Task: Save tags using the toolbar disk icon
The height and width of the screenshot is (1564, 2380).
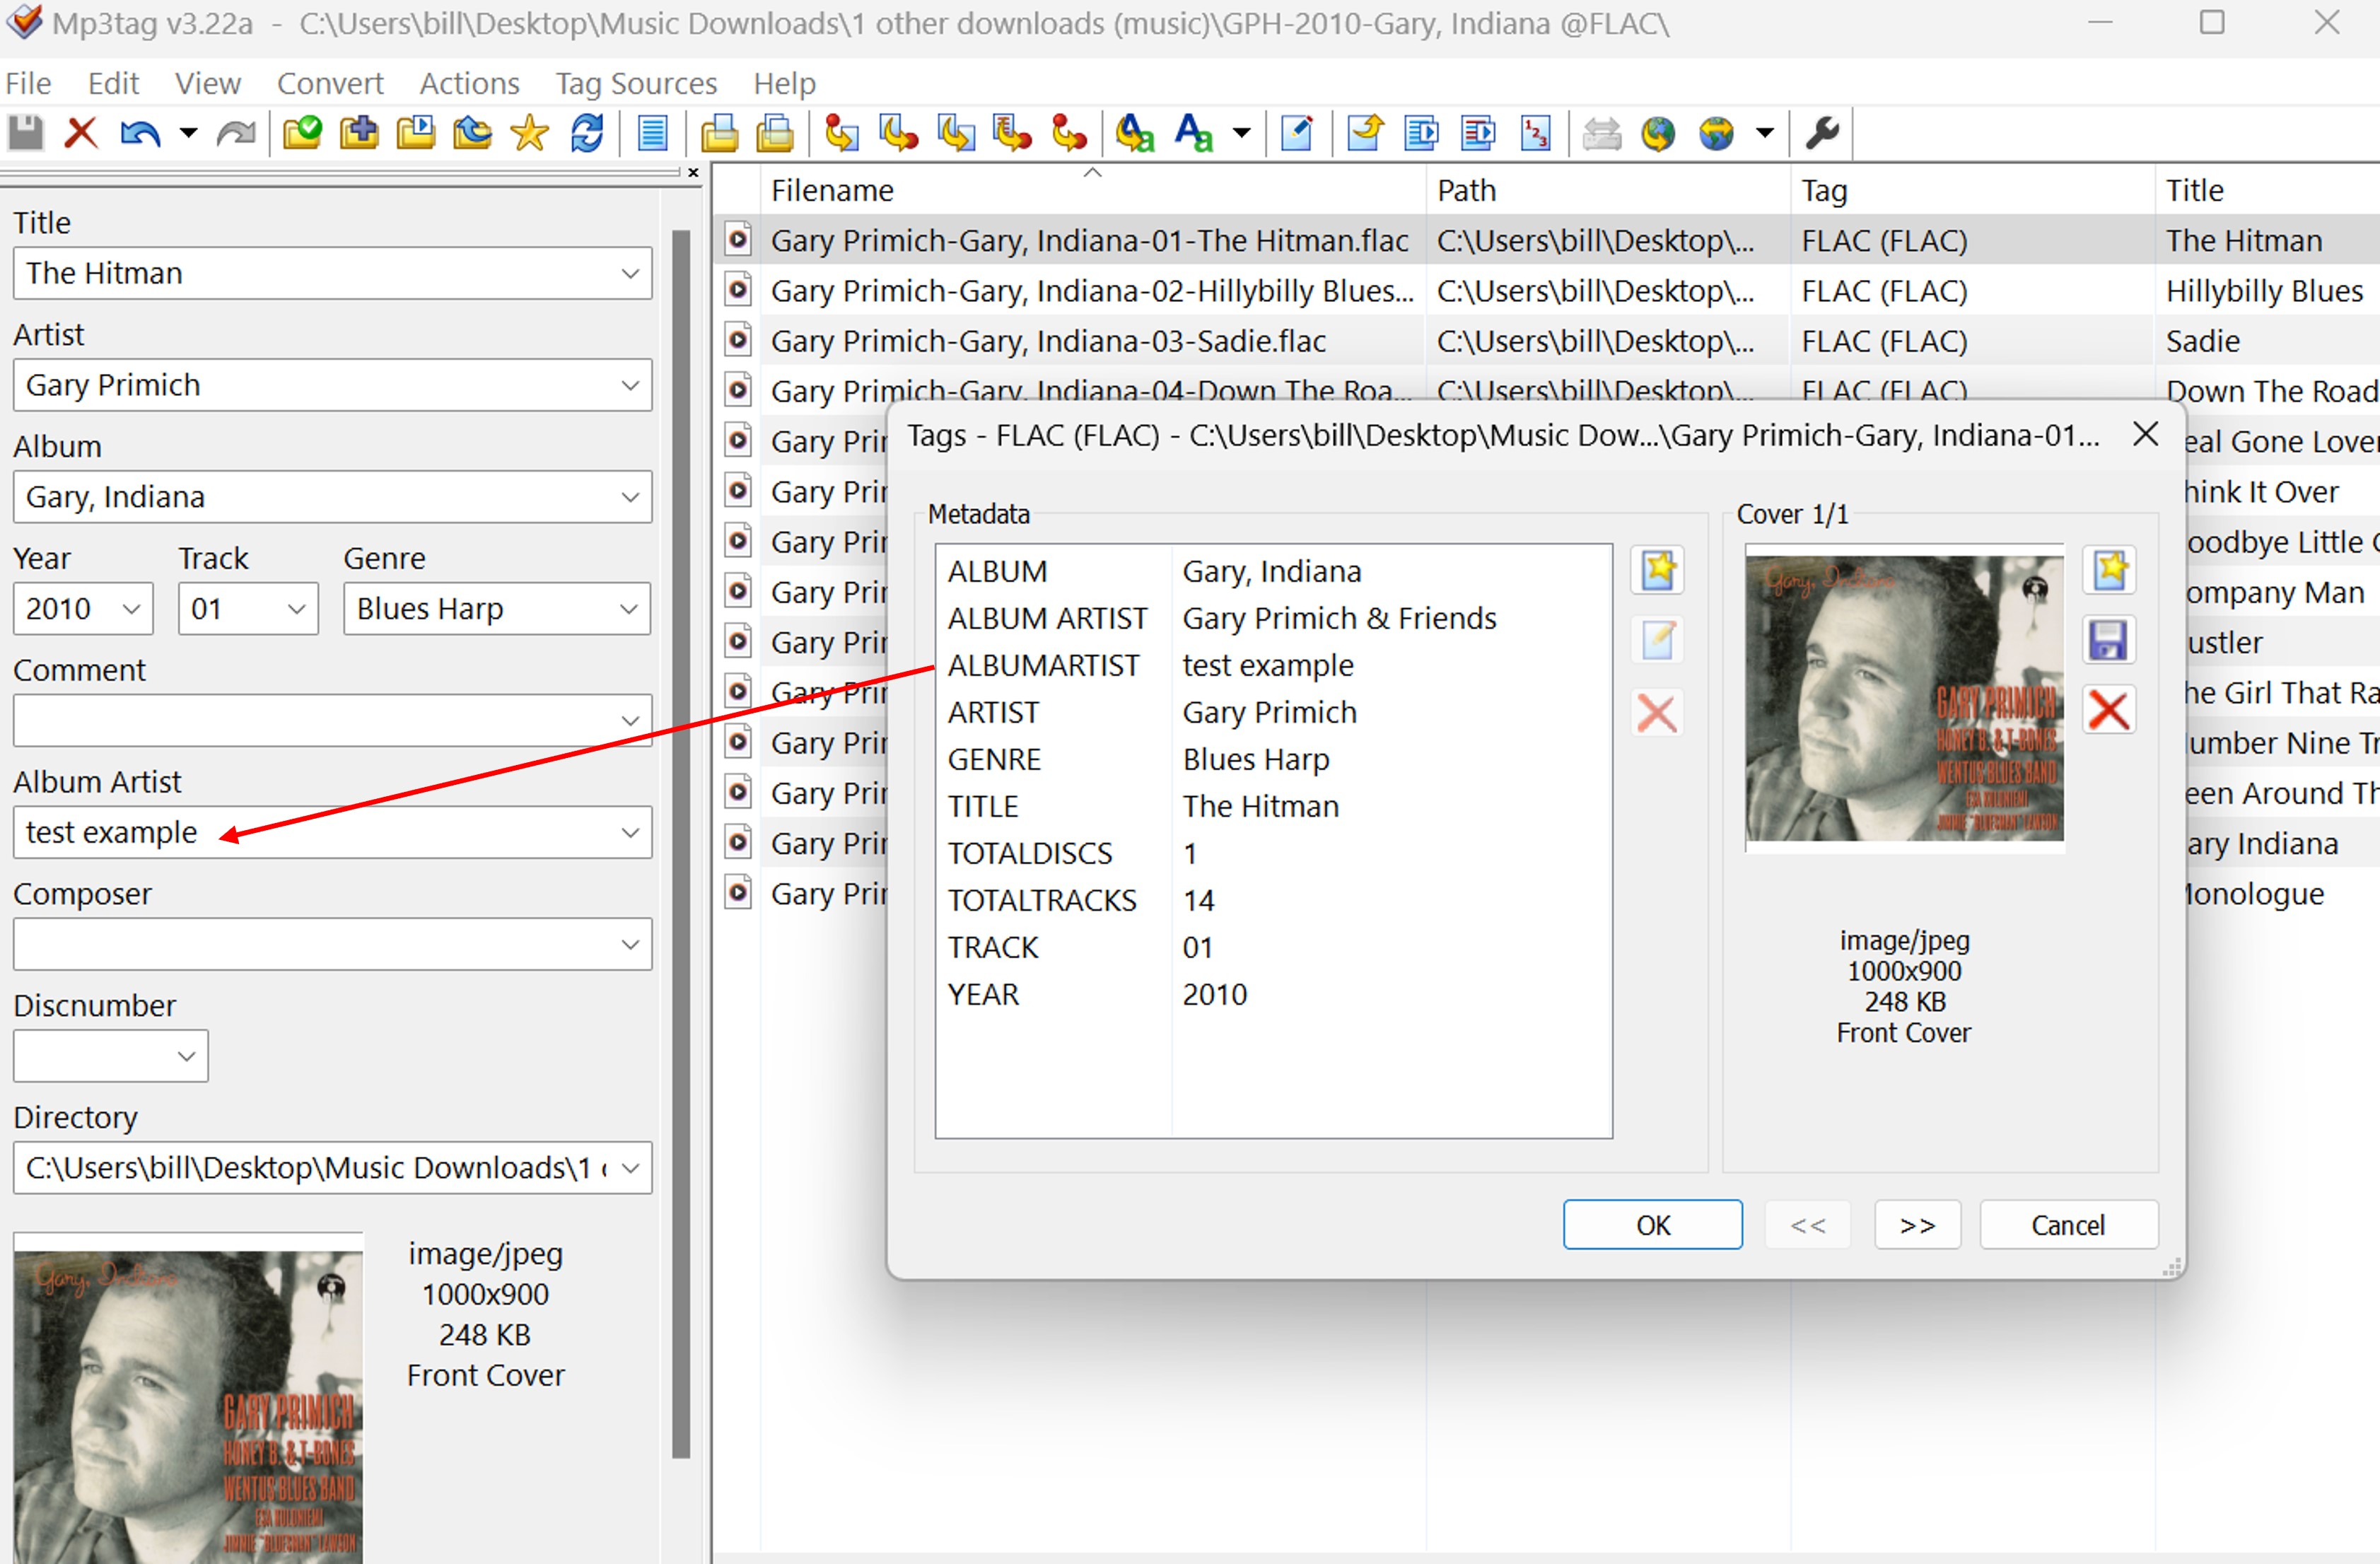Action: click(x=25, y=132)
